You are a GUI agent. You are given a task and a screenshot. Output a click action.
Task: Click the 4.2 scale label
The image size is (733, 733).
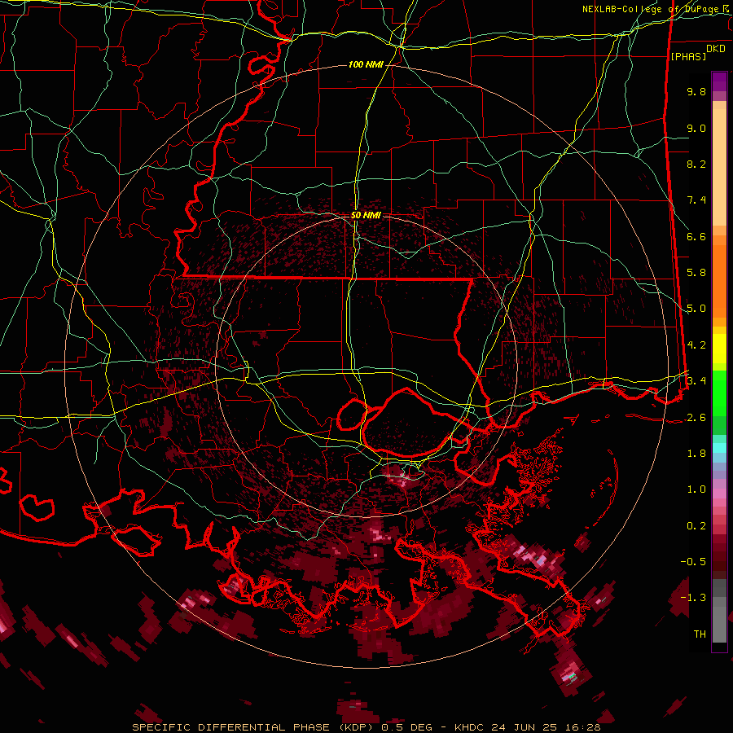(696, 345)
